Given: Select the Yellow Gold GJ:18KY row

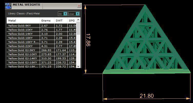Looking at the screenshot, I should (x=42, y=62).
